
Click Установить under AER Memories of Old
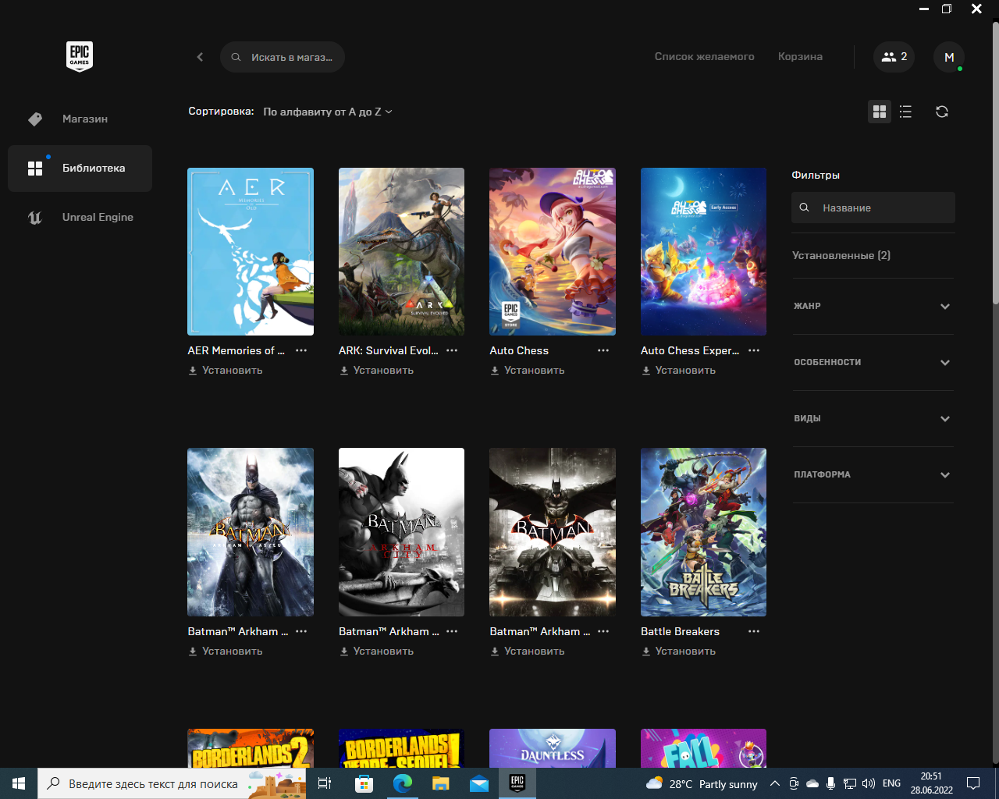click(x=226, y=371)
